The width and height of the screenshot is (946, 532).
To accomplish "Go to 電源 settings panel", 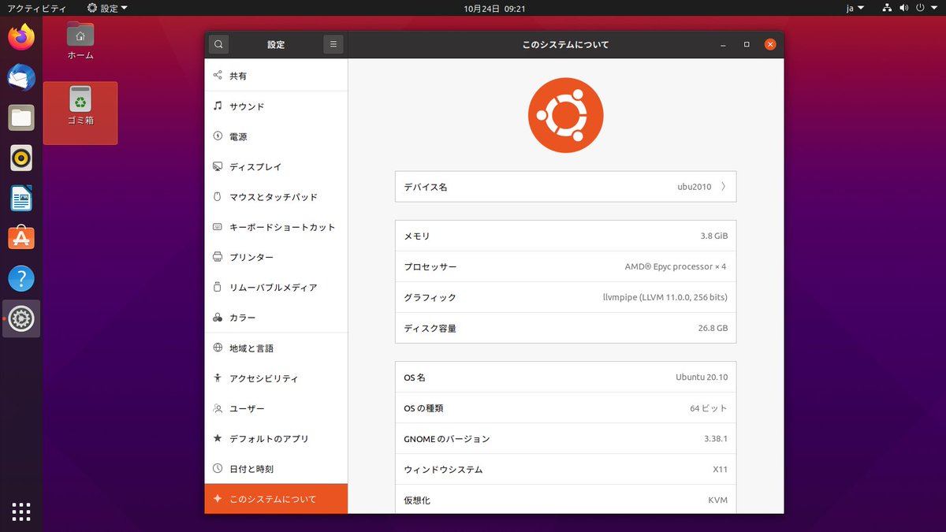I will coord(276,136).
